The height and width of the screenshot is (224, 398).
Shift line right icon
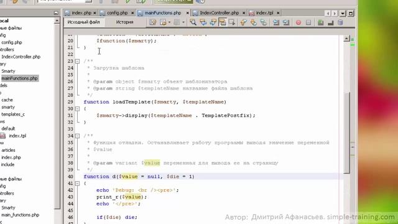pyautogui.click(x=286, y=22)
